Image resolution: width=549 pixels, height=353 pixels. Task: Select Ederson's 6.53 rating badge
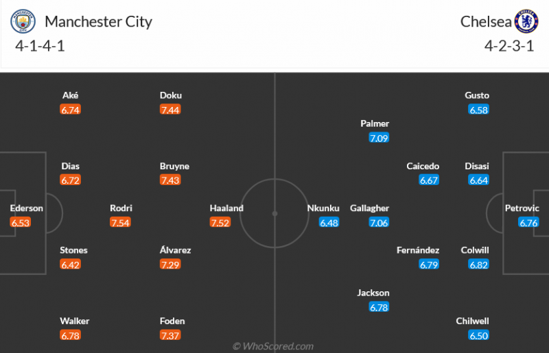[x=21, y=222]
